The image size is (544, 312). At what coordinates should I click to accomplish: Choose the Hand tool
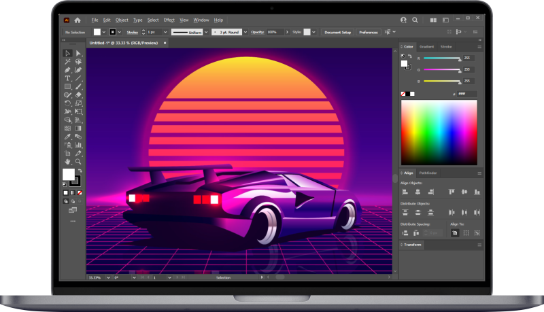(x=67, y=162)
